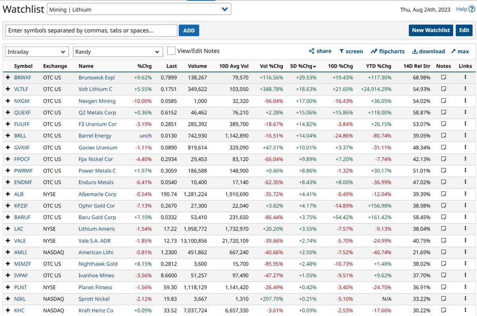Focus the enter symbols input field
This screenshot has height=316, width=477.
click(91, 30)
